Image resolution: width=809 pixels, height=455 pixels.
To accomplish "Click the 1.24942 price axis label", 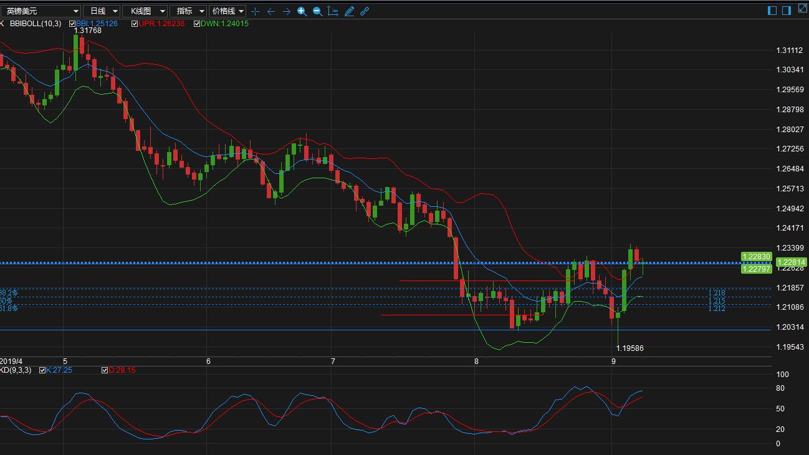I will click(790, 209).
